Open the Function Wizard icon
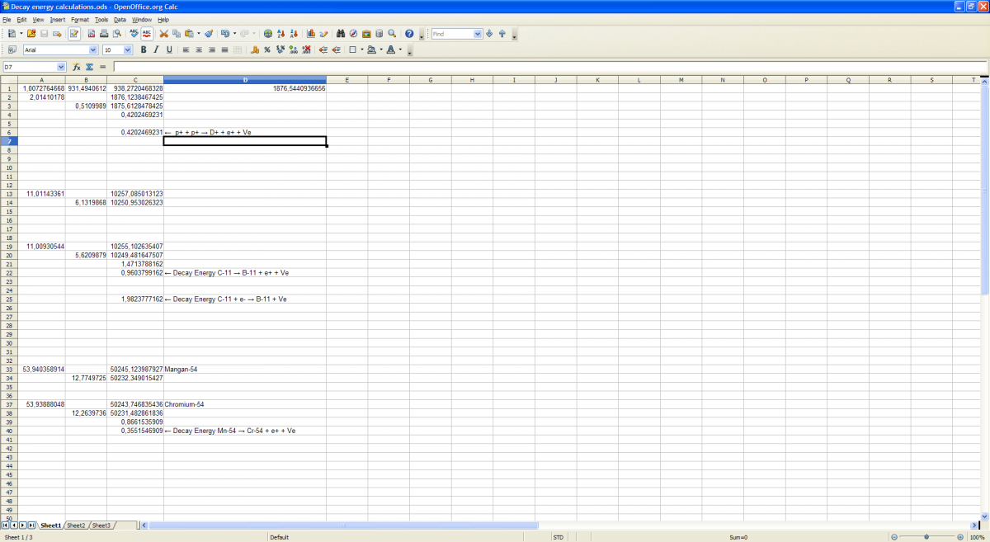Screen dimensions: 990x542 point(77,67)
